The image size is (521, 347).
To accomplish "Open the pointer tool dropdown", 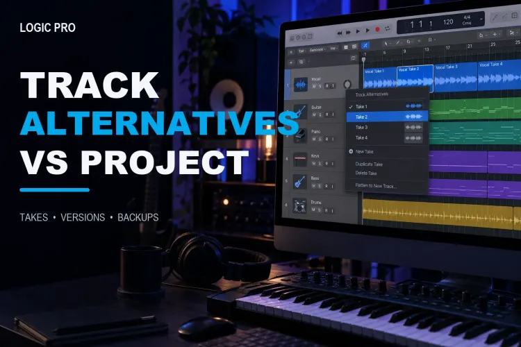I will point(387,43).
